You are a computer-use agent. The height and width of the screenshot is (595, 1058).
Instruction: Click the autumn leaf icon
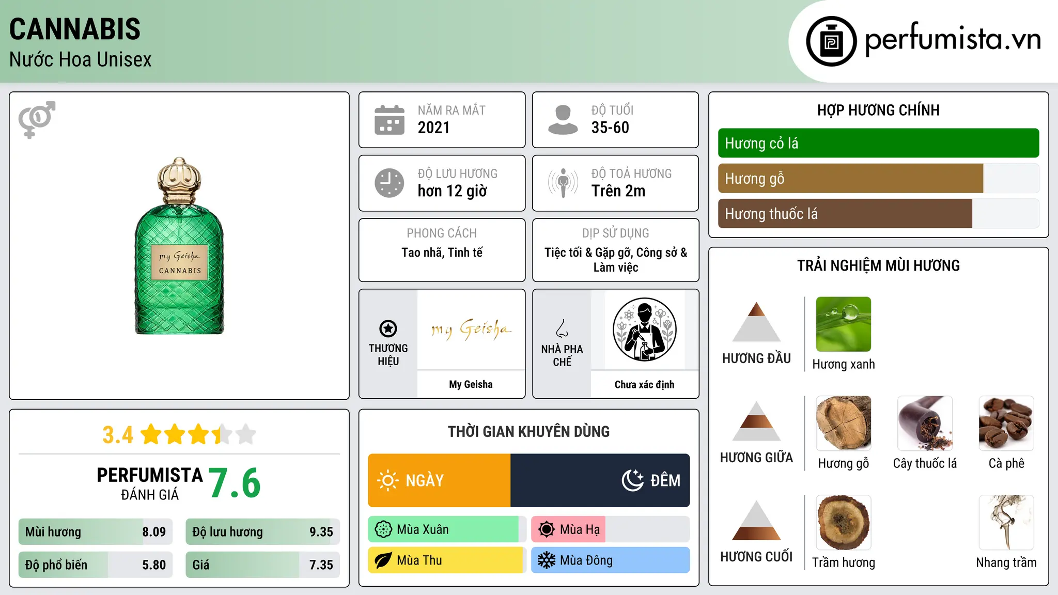tap(383, 560)
